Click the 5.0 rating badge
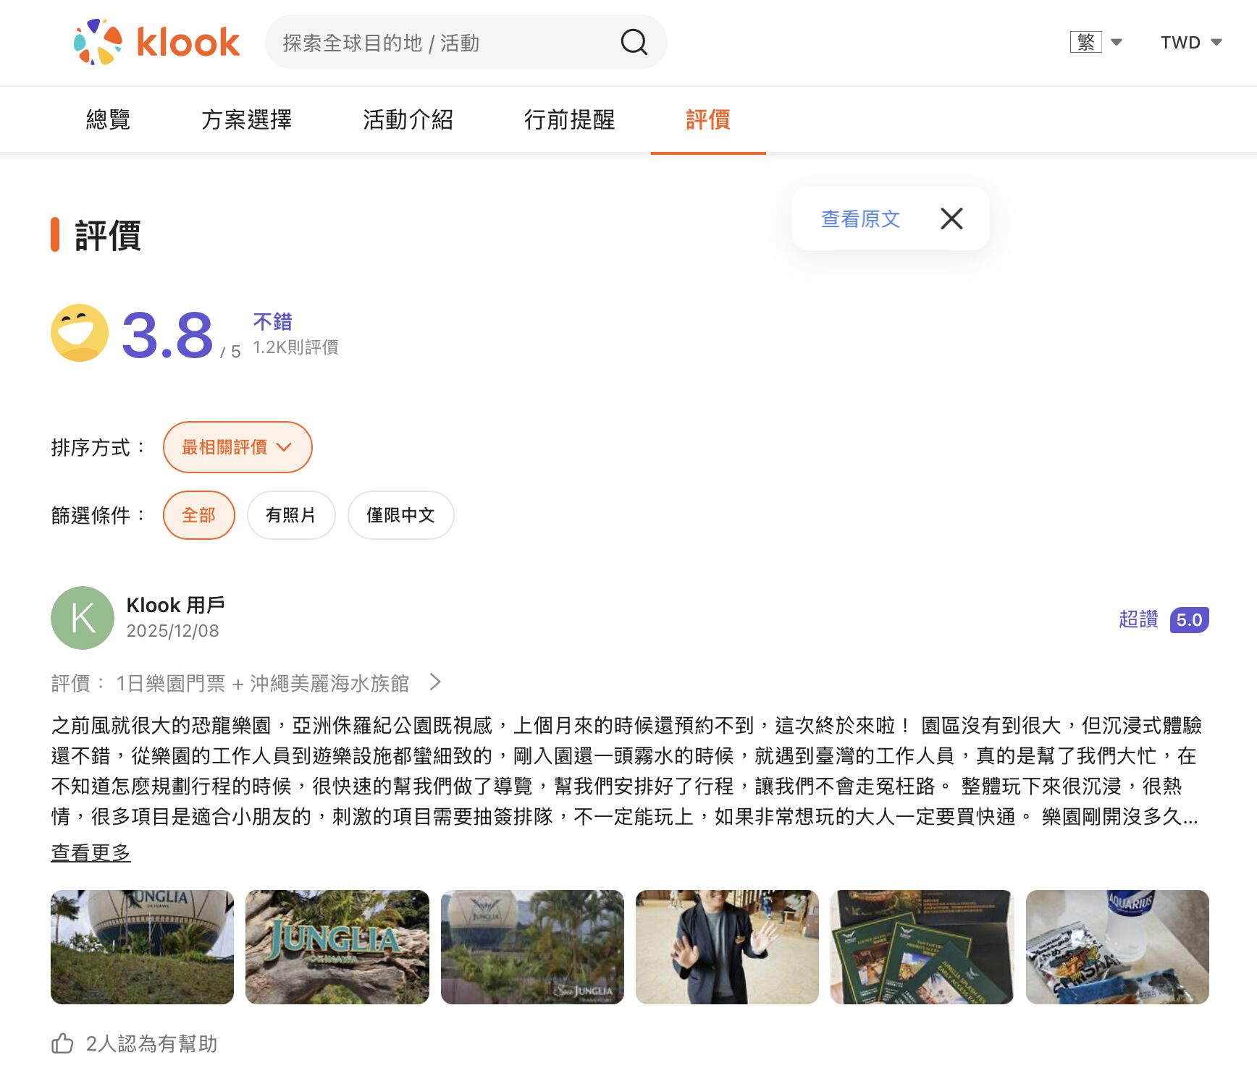This screenshot has height=1081, width=1257. point(1189,620)
